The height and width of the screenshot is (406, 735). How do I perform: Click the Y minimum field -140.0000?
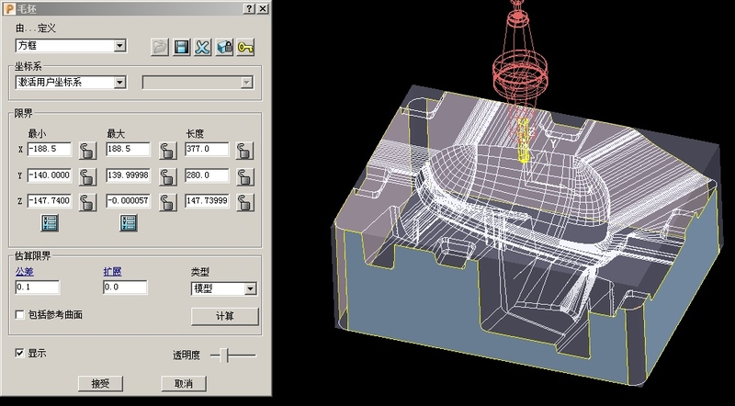[x=50, y=175]
